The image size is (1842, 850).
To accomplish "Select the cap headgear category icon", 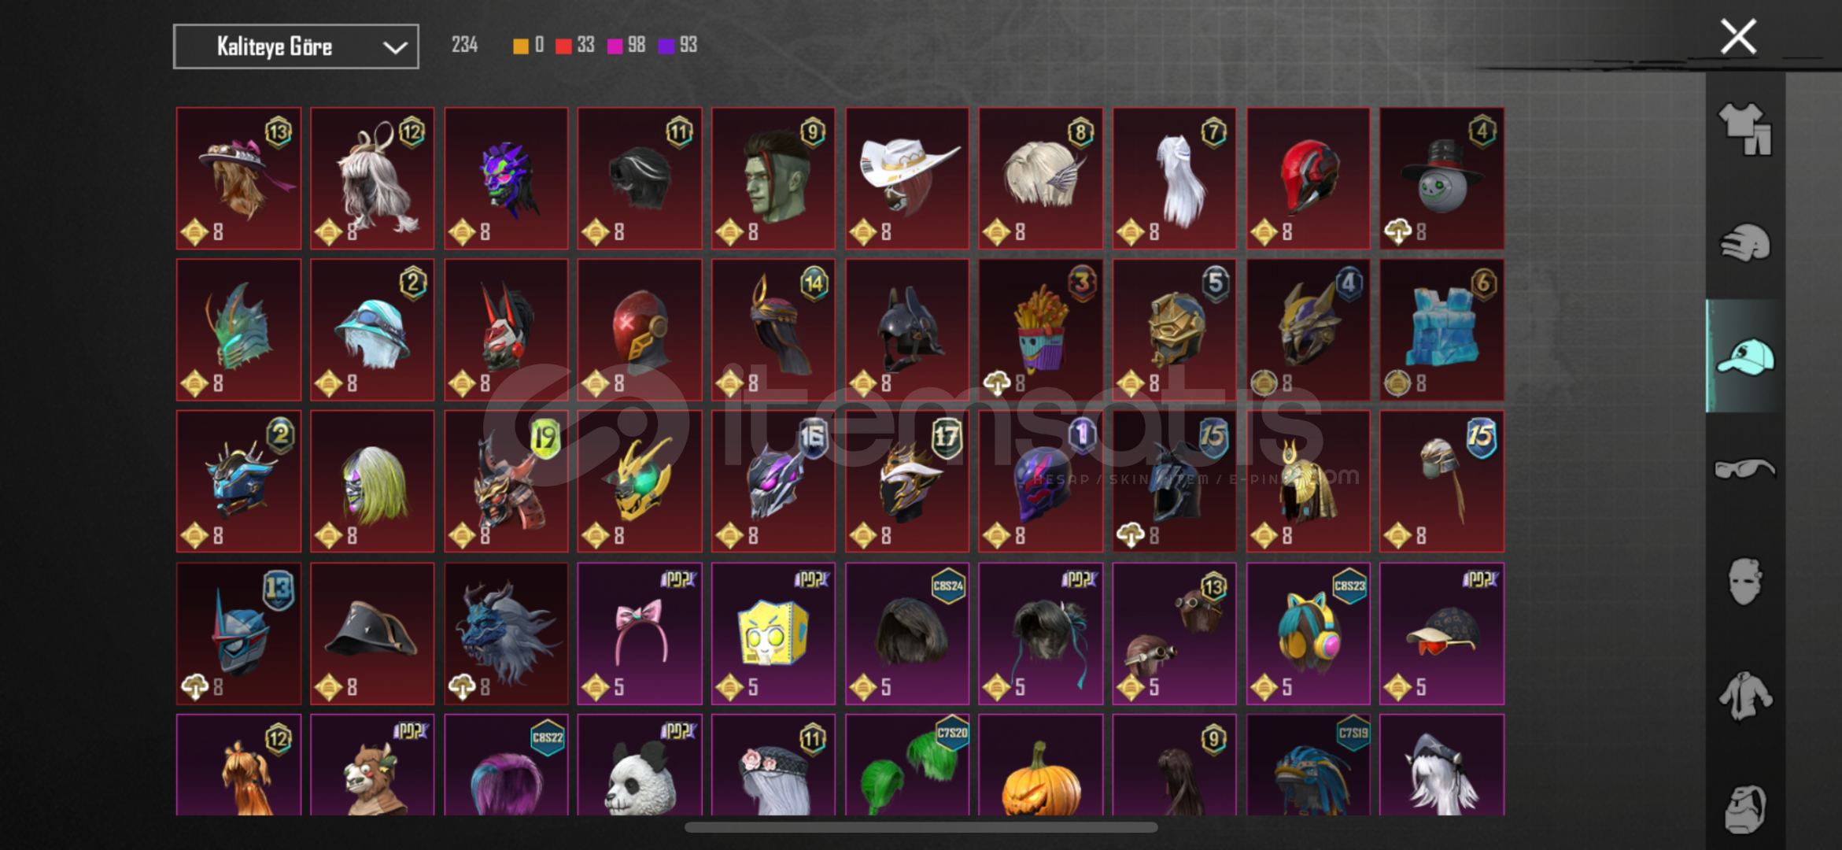I will point(1744,357).
